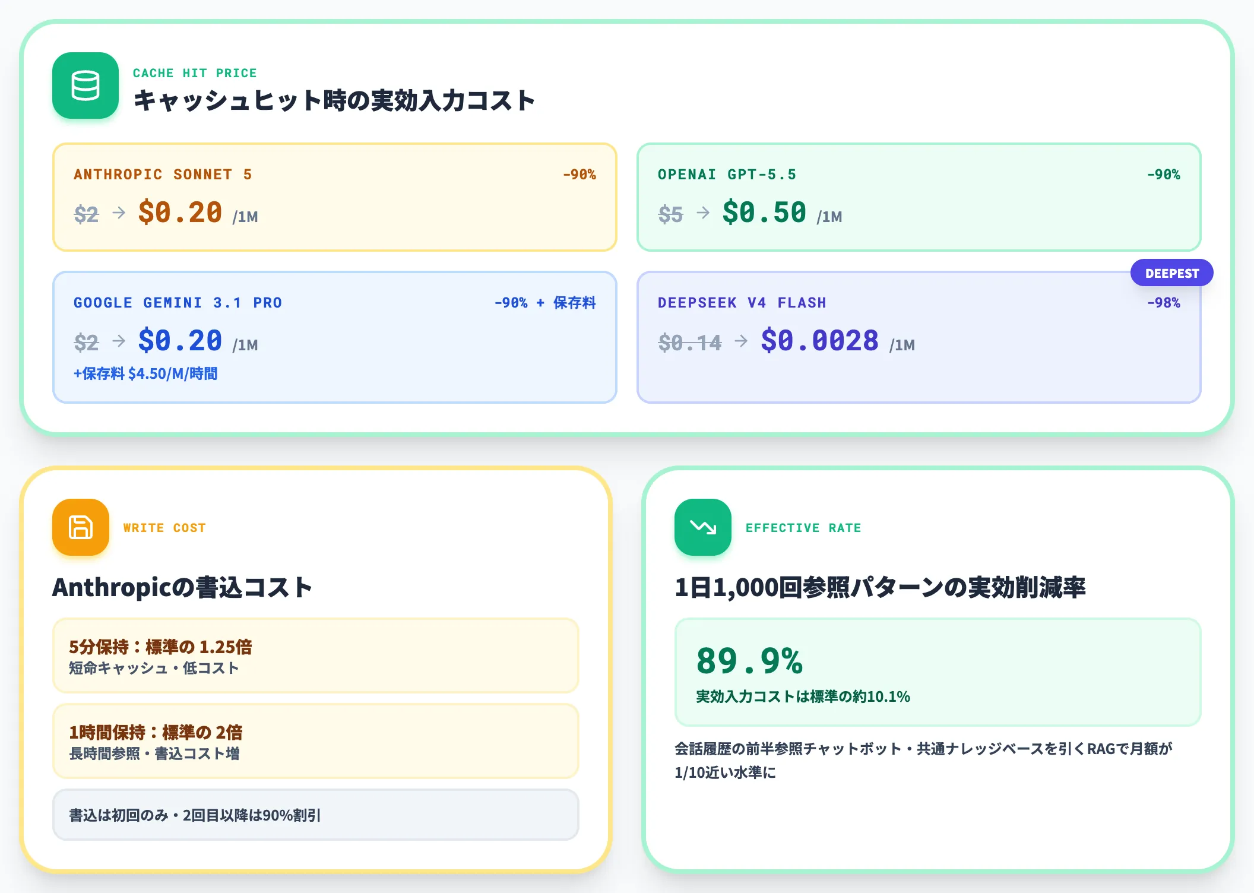Click the $0.20 price in Gemini card

point(180,341)
